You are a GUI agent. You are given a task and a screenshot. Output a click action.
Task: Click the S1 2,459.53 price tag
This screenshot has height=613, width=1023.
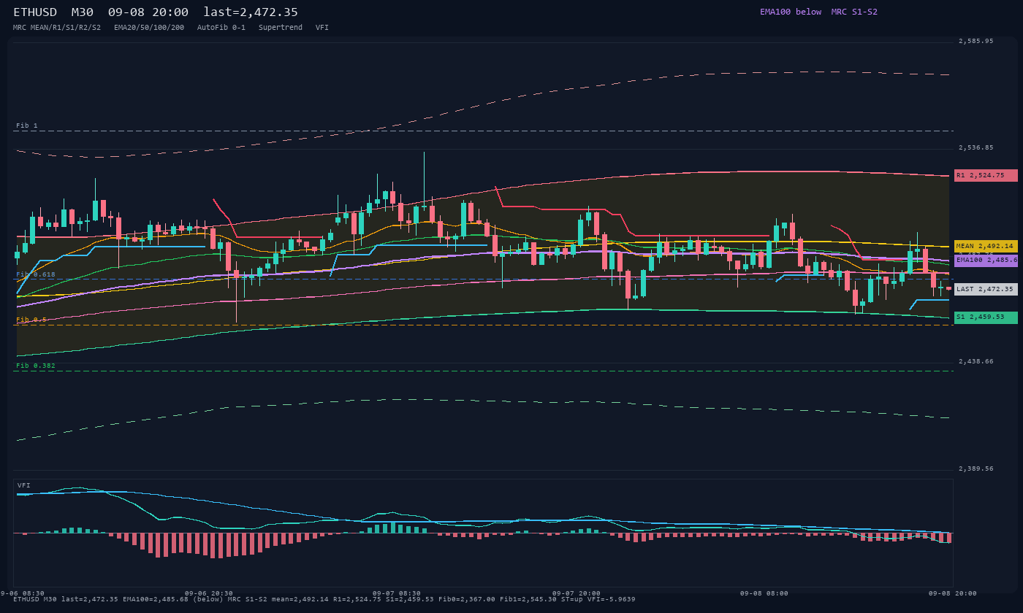pos(986,317)
